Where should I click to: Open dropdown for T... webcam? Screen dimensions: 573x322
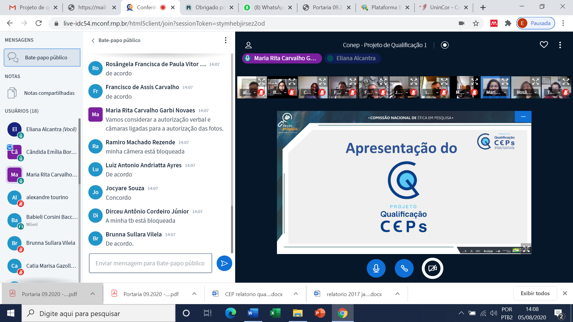pos(553,92)
